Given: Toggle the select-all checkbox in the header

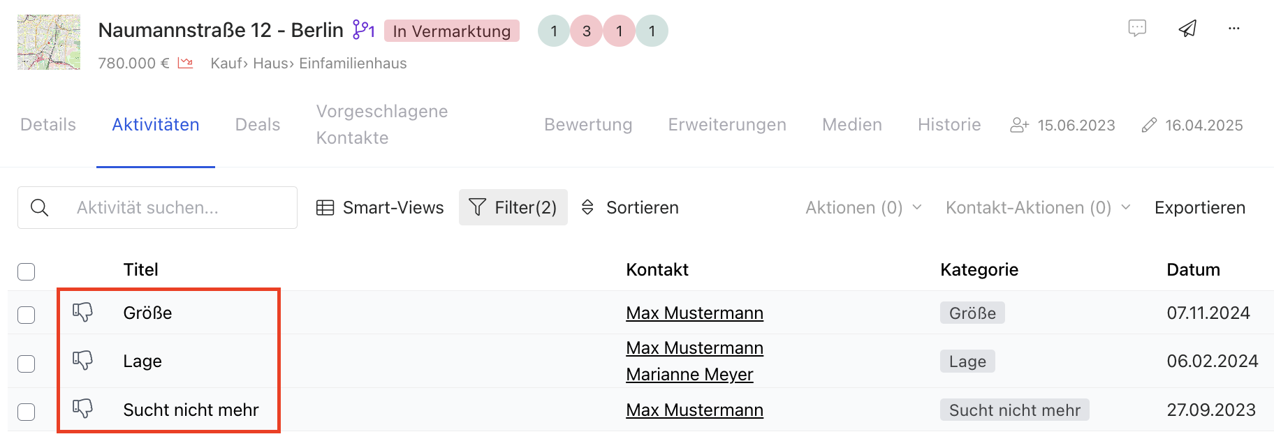Looking at the screenshot, I should click(x=26, y=271).
